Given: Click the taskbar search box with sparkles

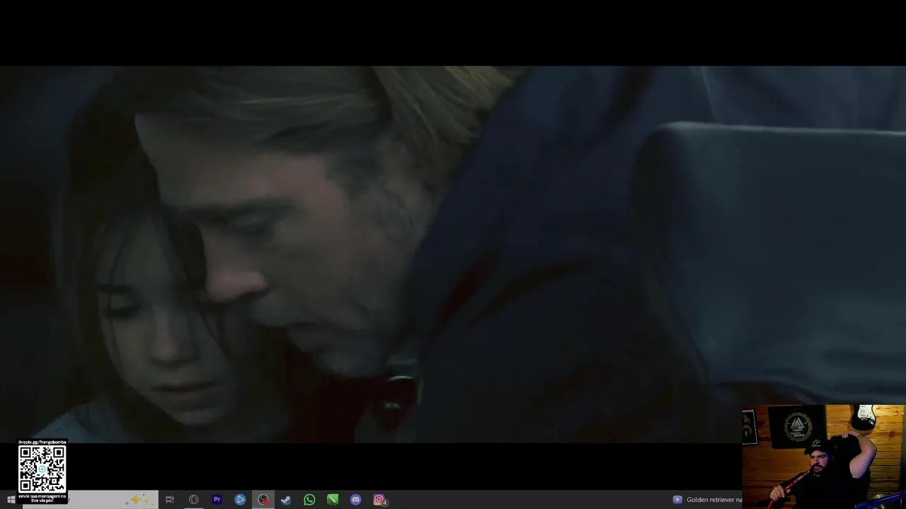Looking at the screenshot, I should (x=90, y=500).
